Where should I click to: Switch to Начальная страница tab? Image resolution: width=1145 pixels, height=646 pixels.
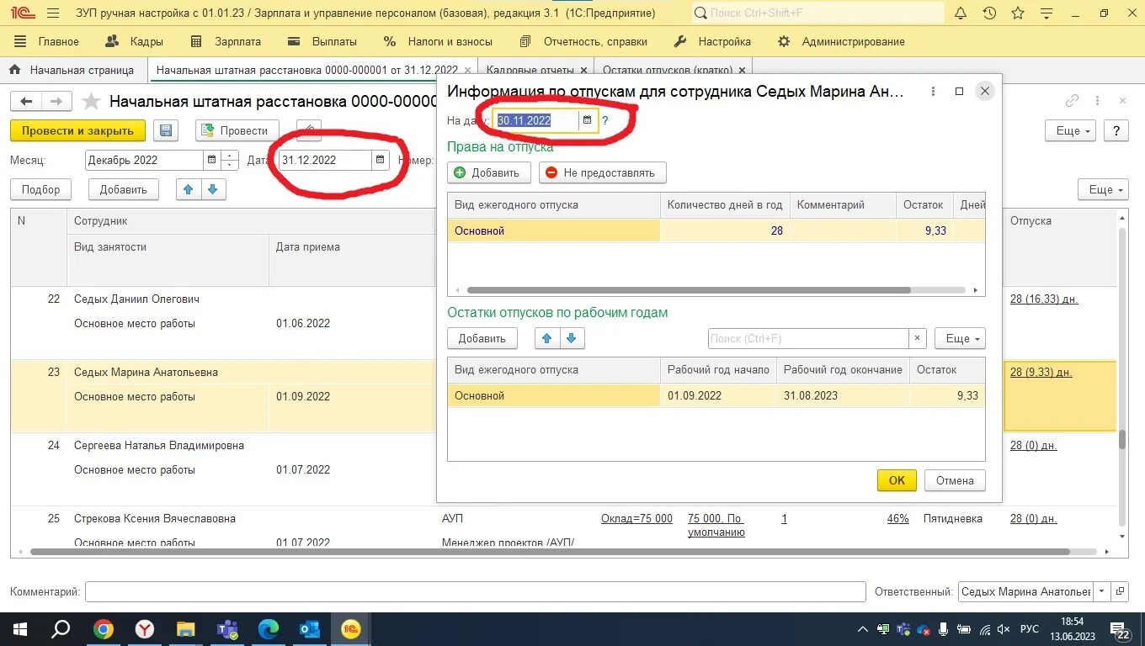72,70
